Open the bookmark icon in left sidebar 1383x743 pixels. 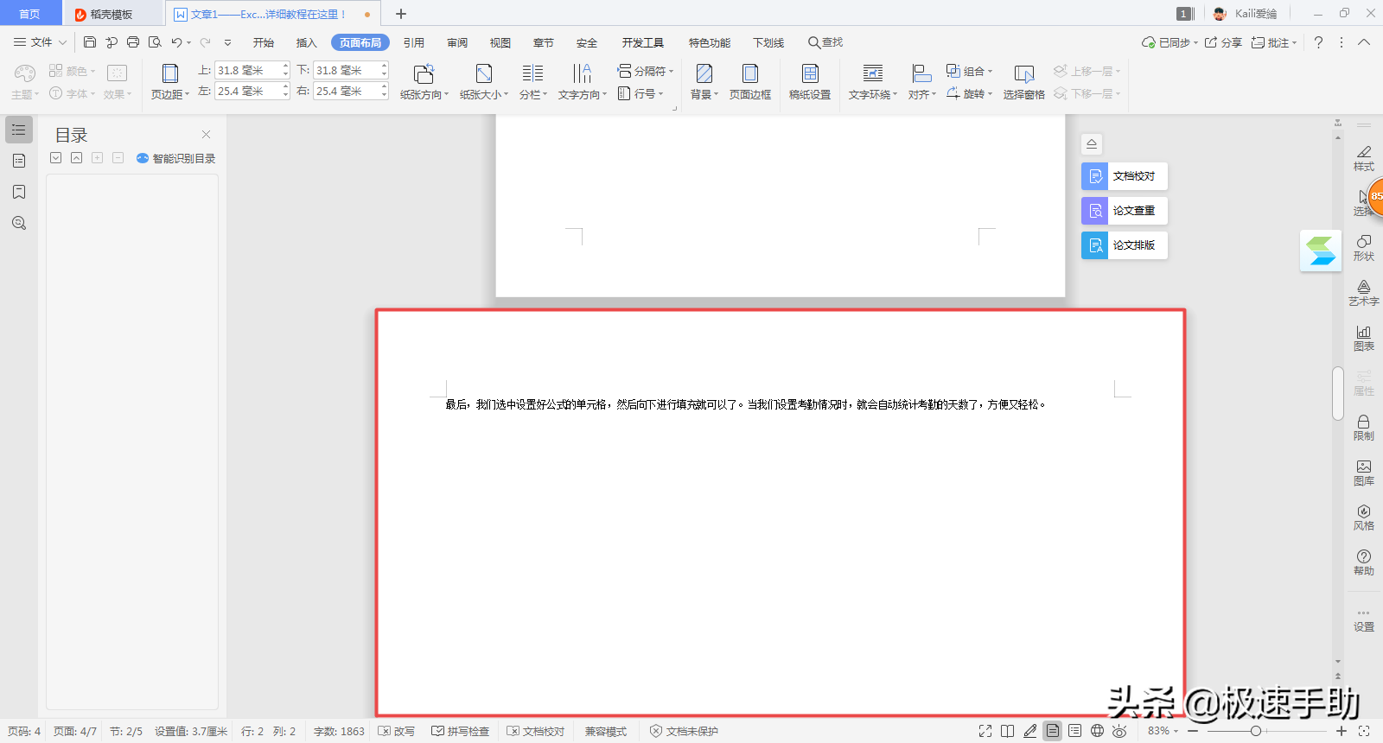coord(19,192)
